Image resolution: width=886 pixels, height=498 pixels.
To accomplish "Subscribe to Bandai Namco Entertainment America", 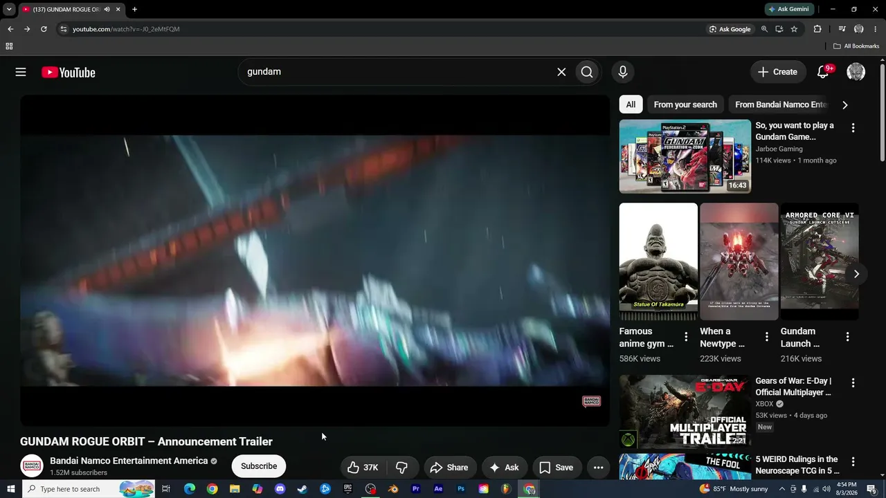I will click(x=259, y=466).
